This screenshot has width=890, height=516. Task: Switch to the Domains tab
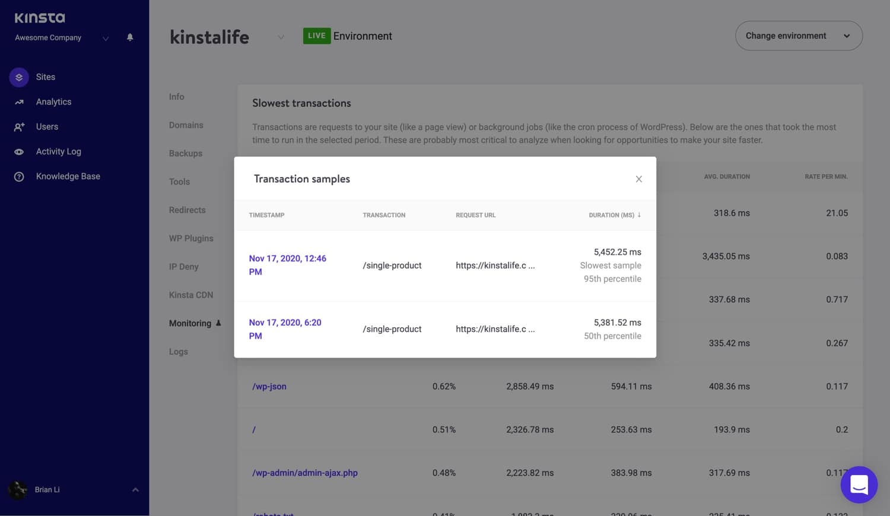tap(186, 125)
